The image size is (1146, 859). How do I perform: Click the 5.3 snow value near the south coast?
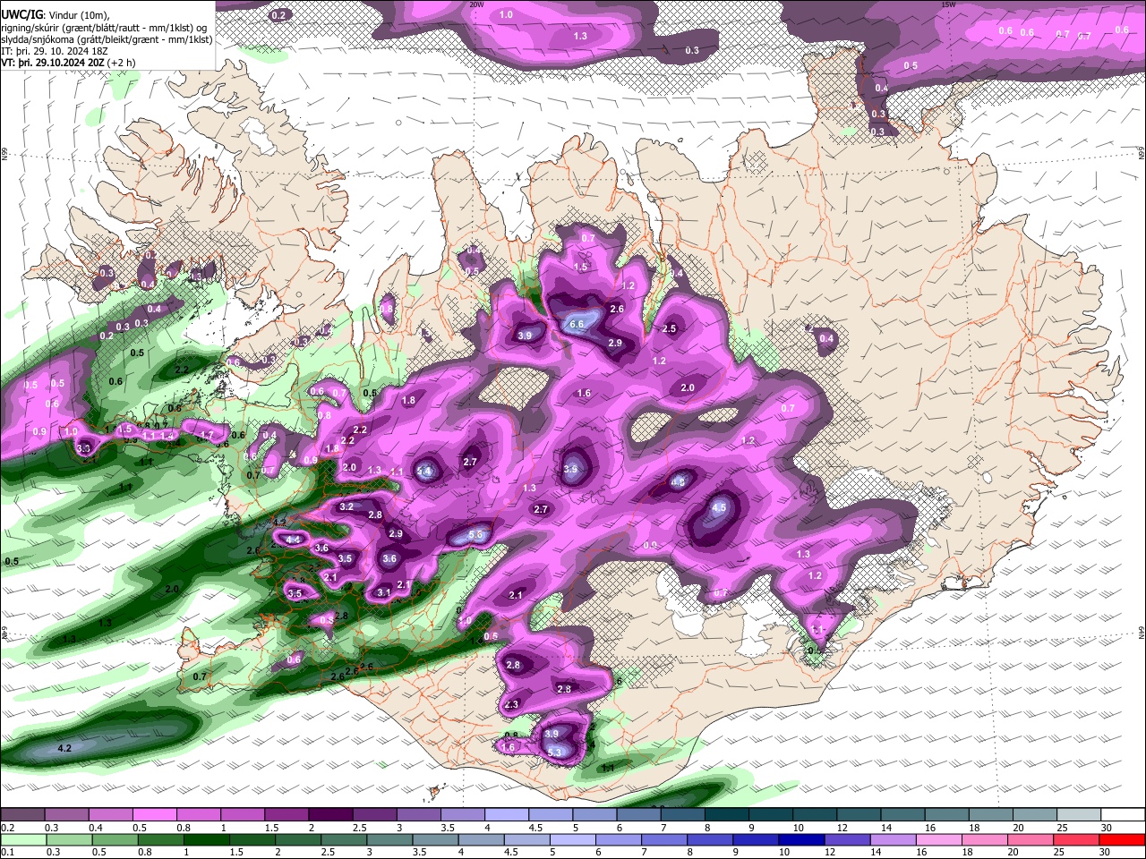pyautogui.click(x=554, y=753)
